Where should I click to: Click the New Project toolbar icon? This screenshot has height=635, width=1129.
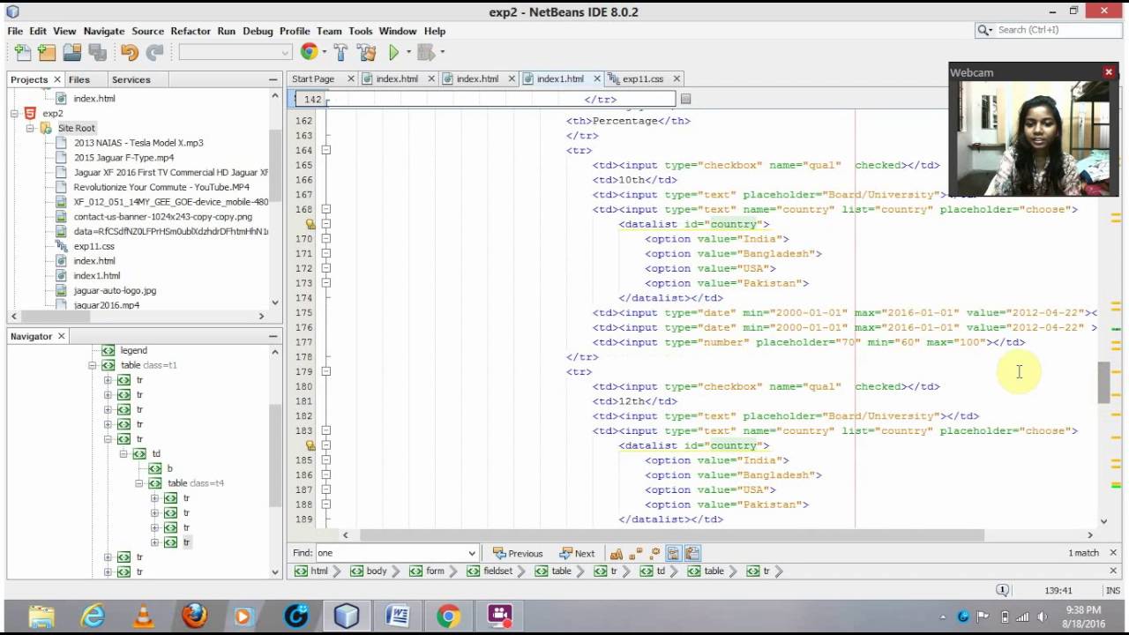[47, 52]
